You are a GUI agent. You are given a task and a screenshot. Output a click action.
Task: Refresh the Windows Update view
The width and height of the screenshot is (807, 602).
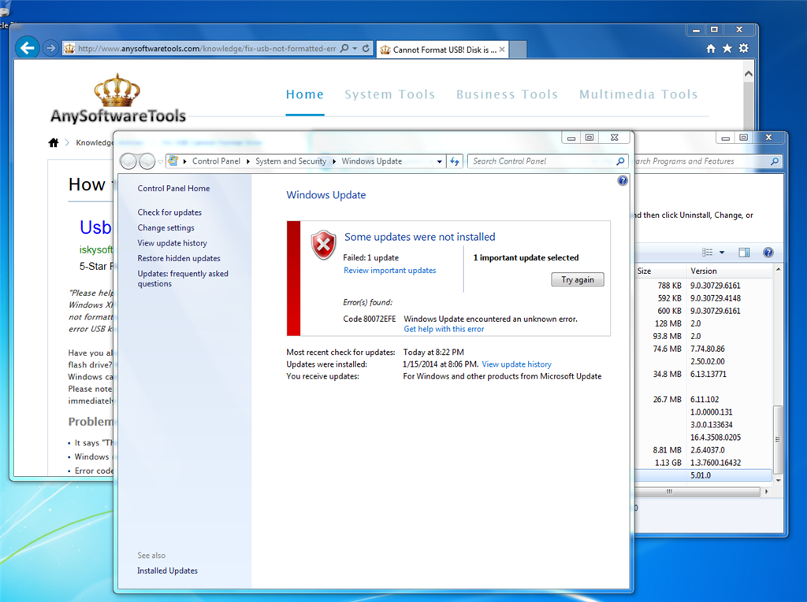tap(455, 161)
